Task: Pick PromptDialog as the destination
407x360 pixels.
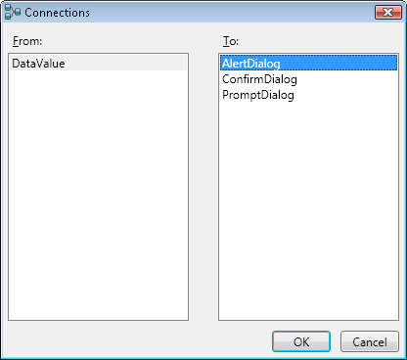Action: tap(308, 95)
